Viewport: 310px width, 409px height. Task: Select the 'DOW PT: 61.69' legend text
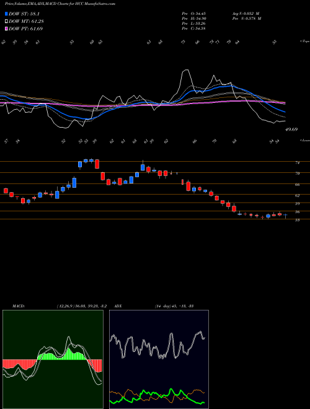tap(25, 29)
